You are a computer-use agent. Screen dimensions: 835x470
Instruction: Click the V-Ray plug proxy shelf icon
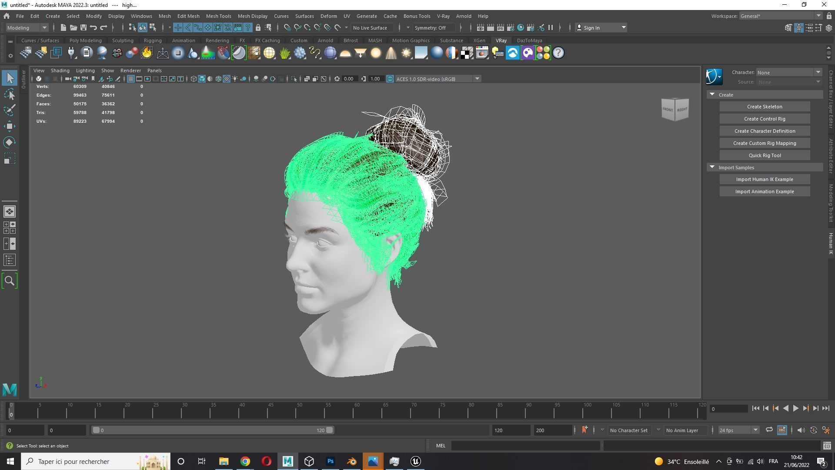71,53
